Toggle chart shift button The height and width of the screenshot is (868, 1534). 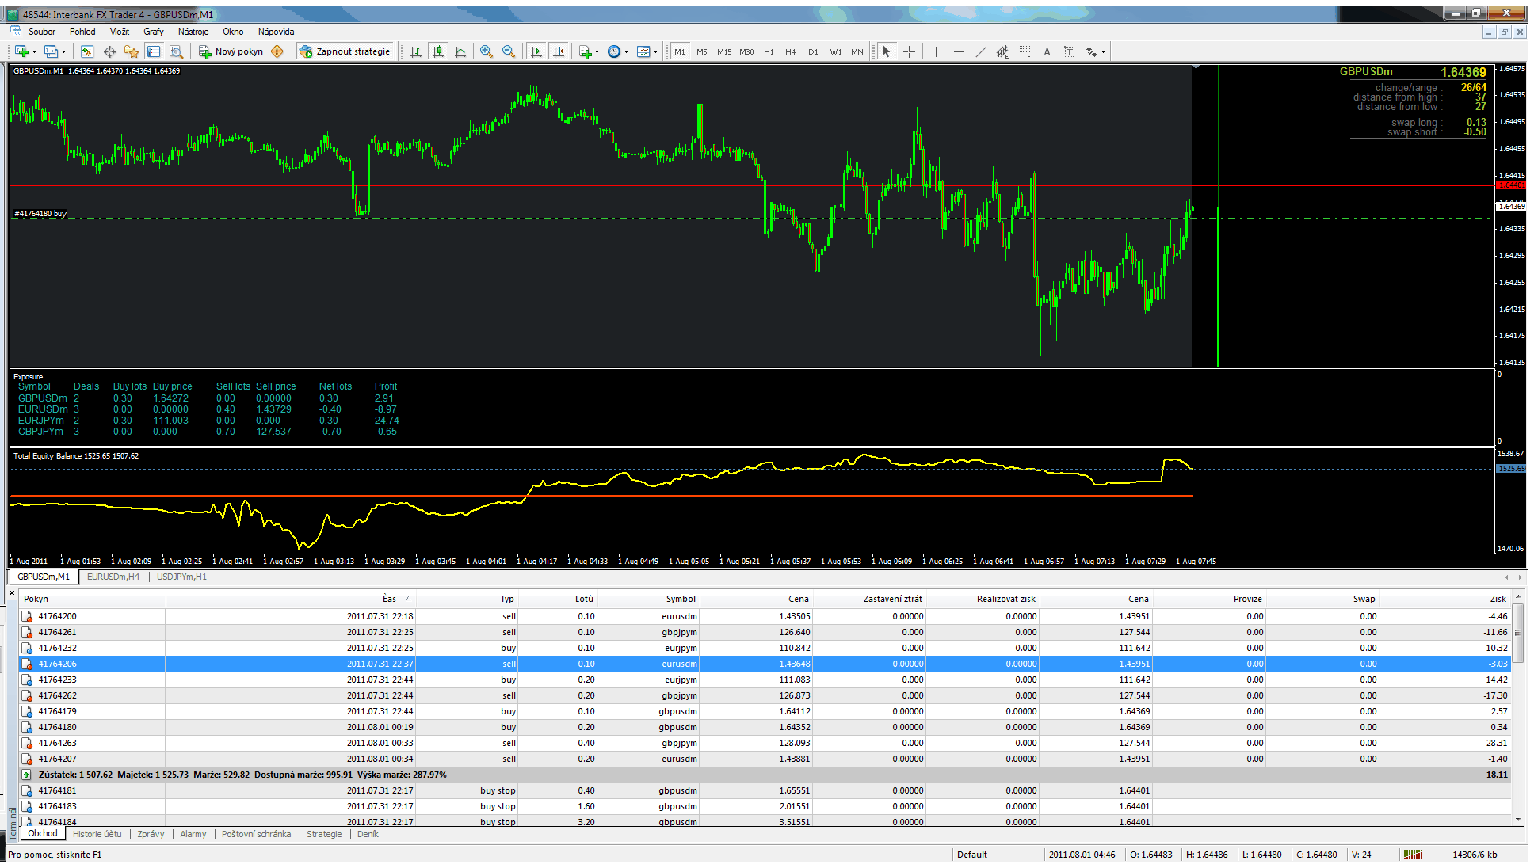[559, 51]
